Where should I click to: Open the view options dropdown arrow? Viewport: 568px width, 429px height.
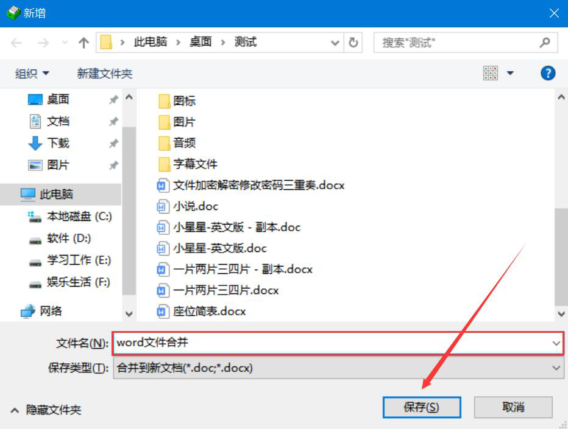[510, 73]
